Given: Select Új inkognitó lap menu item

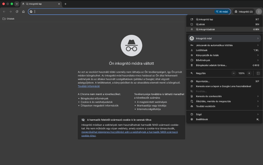Looking at the screenshot, I should [224, 19].
